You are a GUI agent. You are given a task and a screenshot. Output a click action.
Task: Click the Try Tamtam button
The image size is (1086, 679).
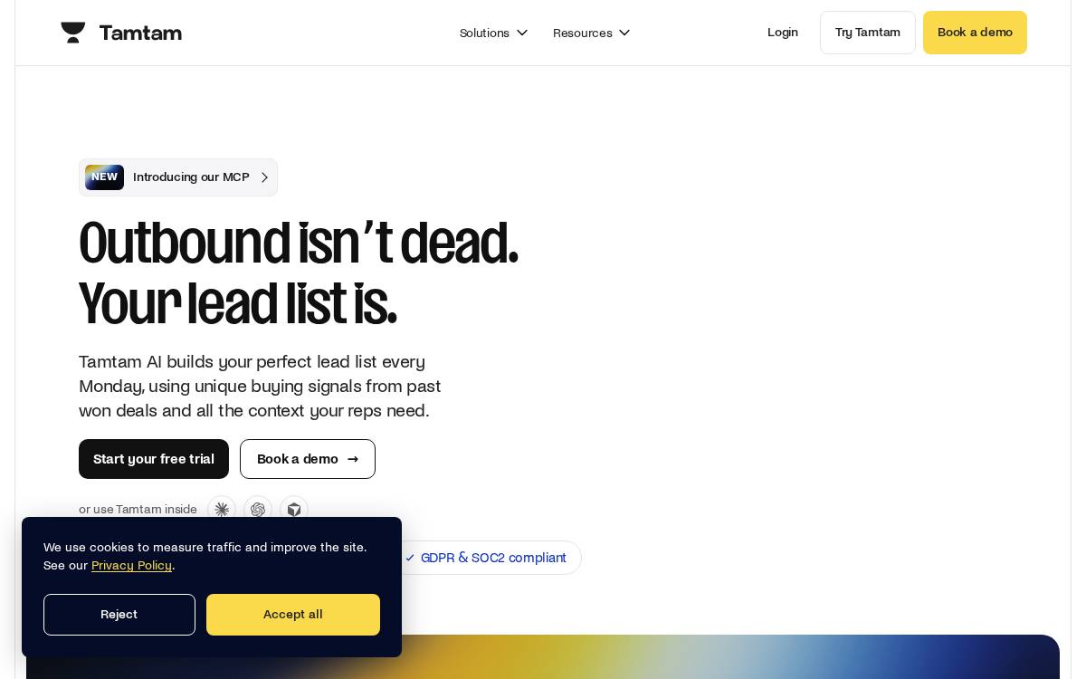coord(868,33)
